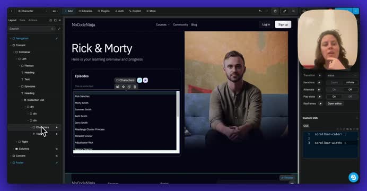Click the blue link icon beside the Characters tag
Screen dimensions: 367x191
[x=139, y=80]
